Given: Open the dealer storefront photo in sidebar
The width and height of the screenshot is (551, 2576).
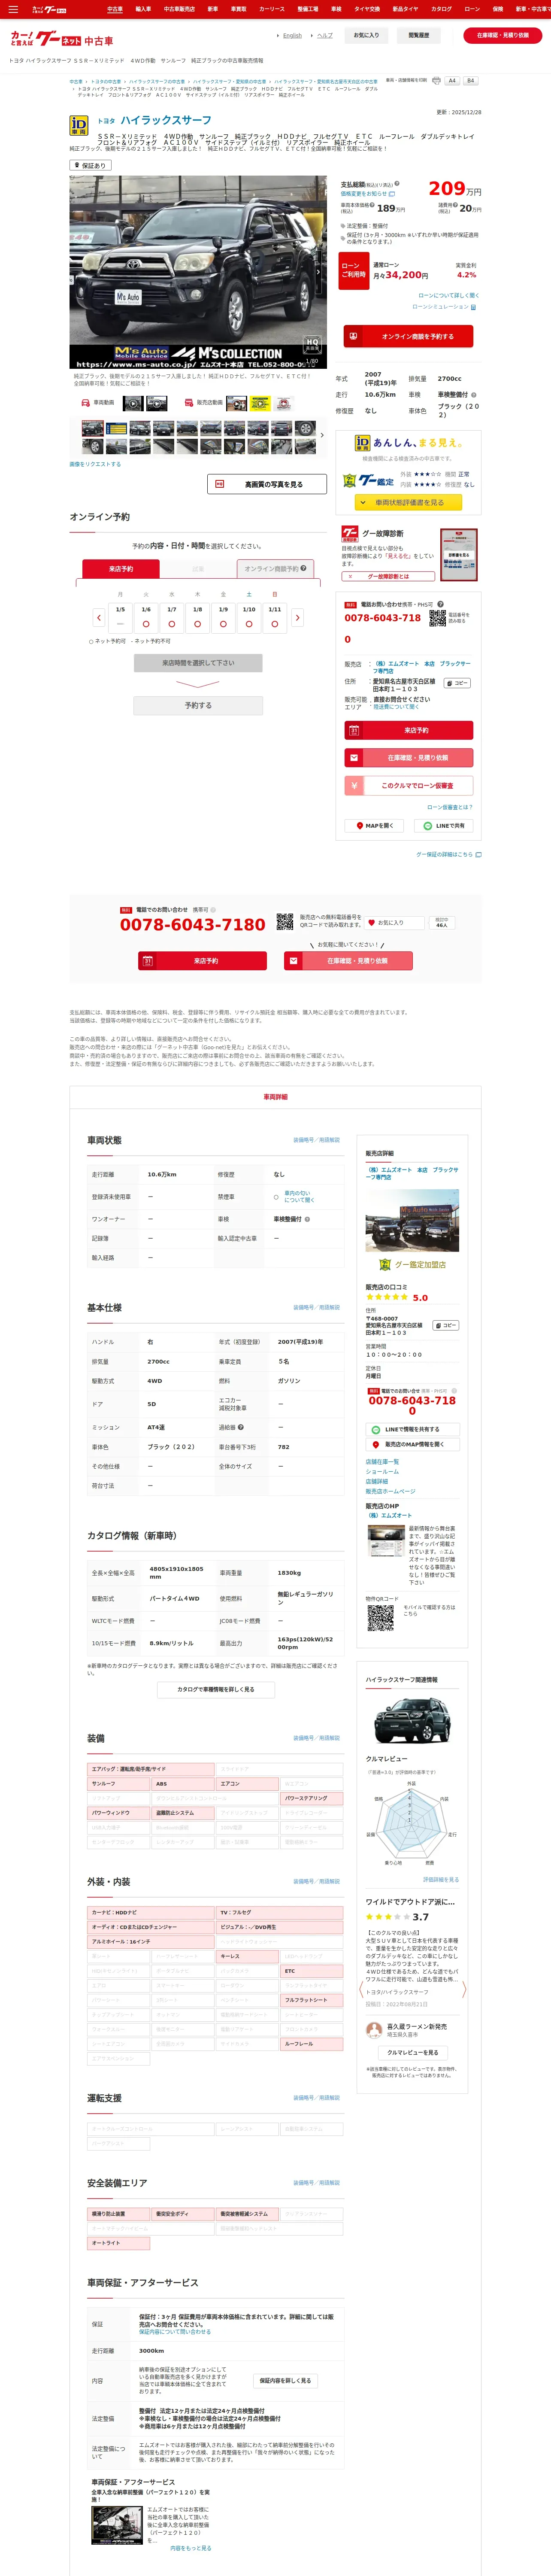Looking at the screenshot, I should 412,1220.
